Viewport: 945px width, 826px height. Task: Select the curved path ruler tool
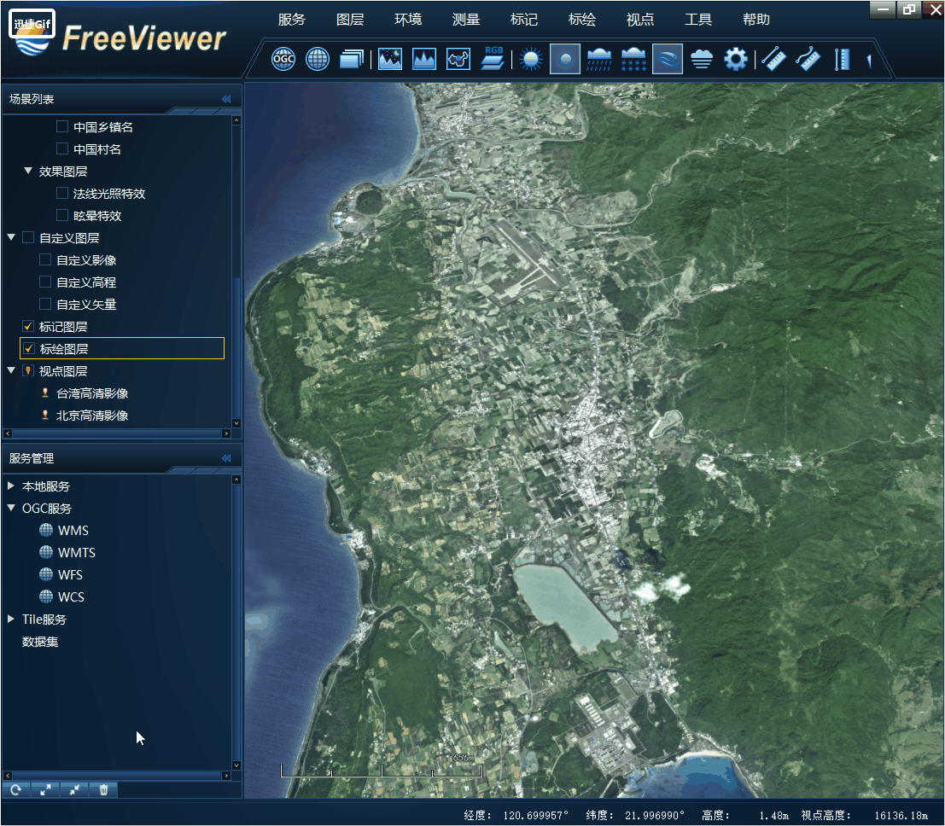[808, 59]
